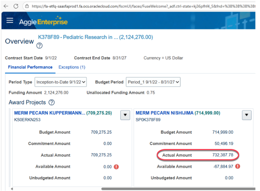The image size is (260, 191).
Task: Click the Aggie Enterprise logo
Action: [x=43, y=22]
